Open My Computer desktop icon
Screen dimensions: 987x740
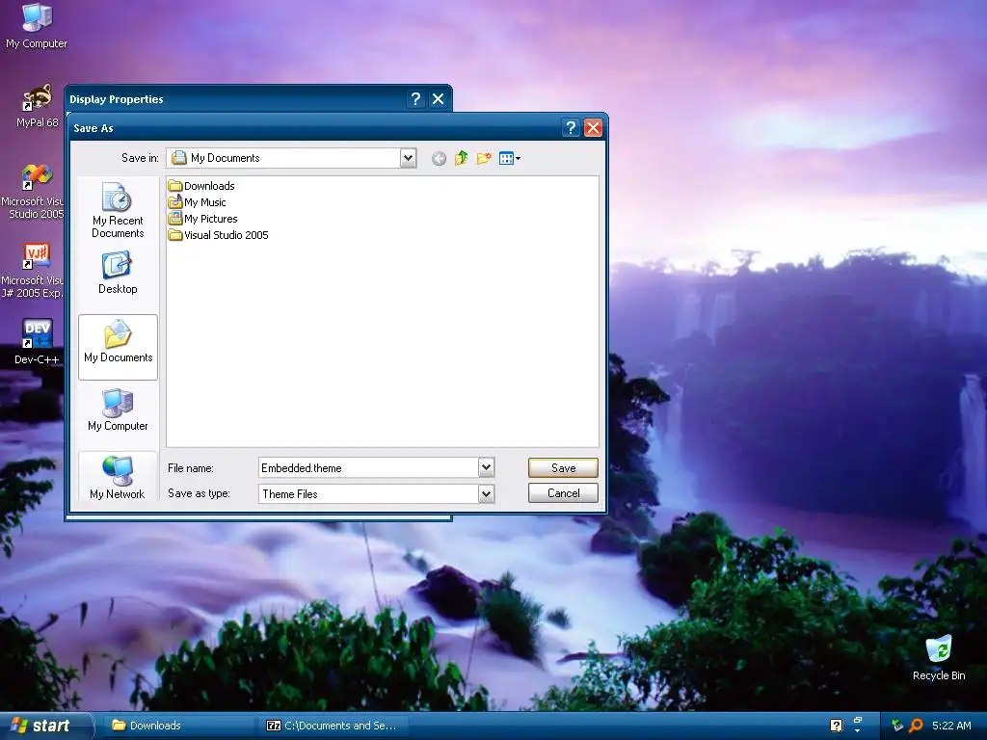[37, 26]
